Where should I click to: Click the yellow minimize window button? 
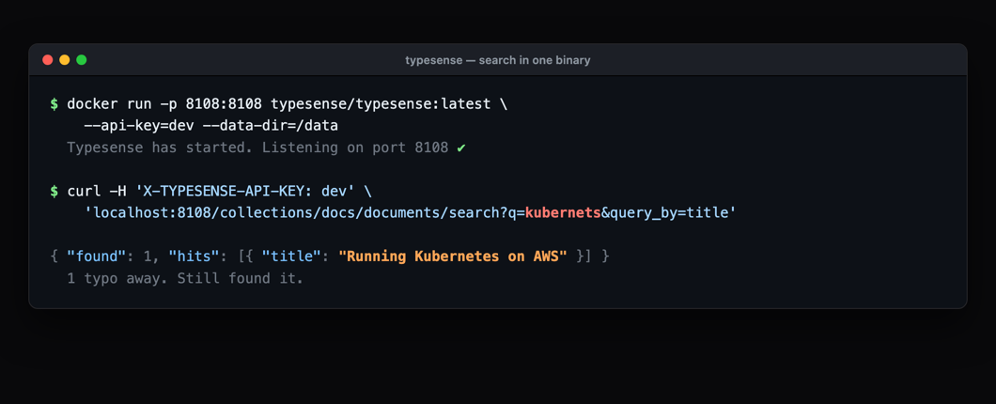click(65, 60)
